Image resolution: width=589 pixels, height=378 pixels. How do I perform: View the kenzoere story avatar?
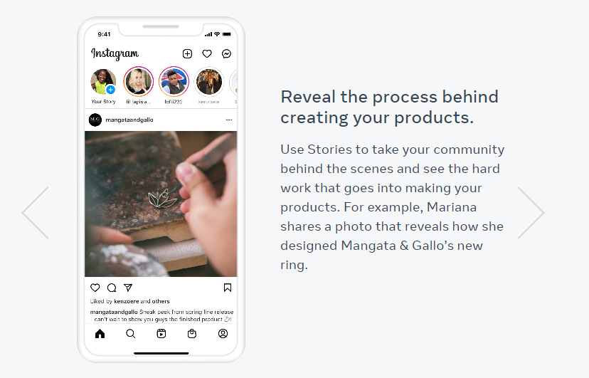coord(209,82)
